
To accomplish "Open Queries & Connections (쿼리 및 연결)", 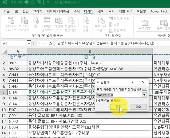I will (x=119, y=19).
